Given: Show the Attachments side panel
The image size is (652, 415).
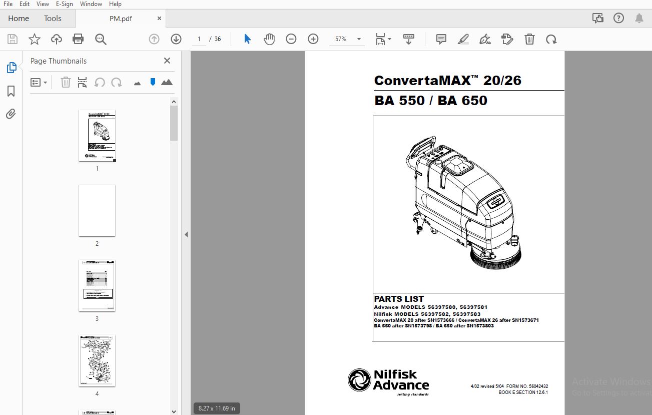Looking at the screenshot, I should (11, 114).
